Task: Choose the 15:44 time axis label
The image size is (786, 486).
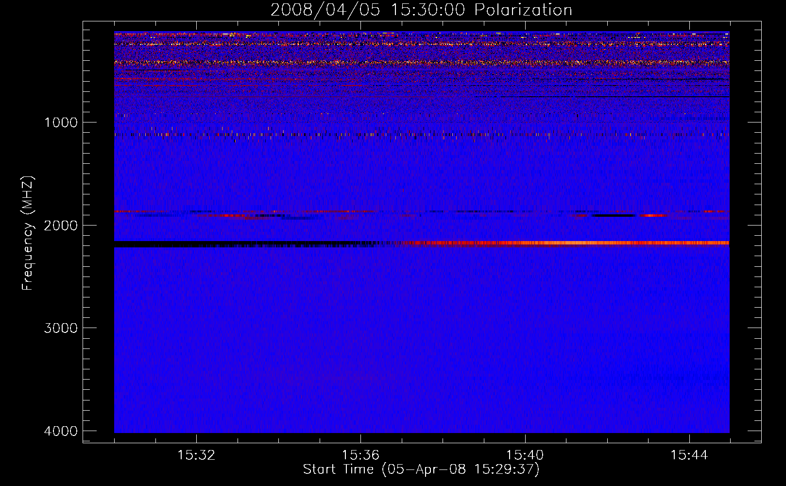Action: [x=689, y=455]
